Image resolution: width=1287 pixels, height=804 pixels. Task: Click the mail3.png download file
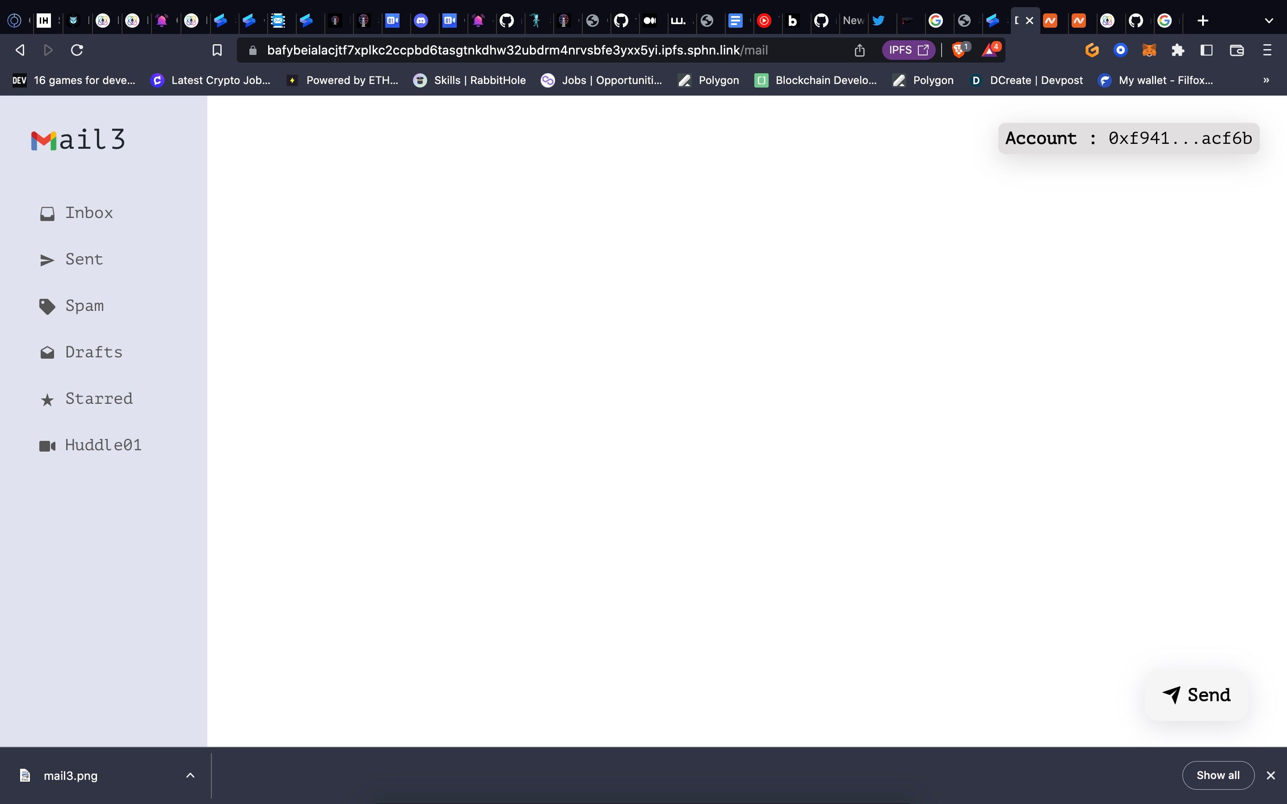pos(71,775)
